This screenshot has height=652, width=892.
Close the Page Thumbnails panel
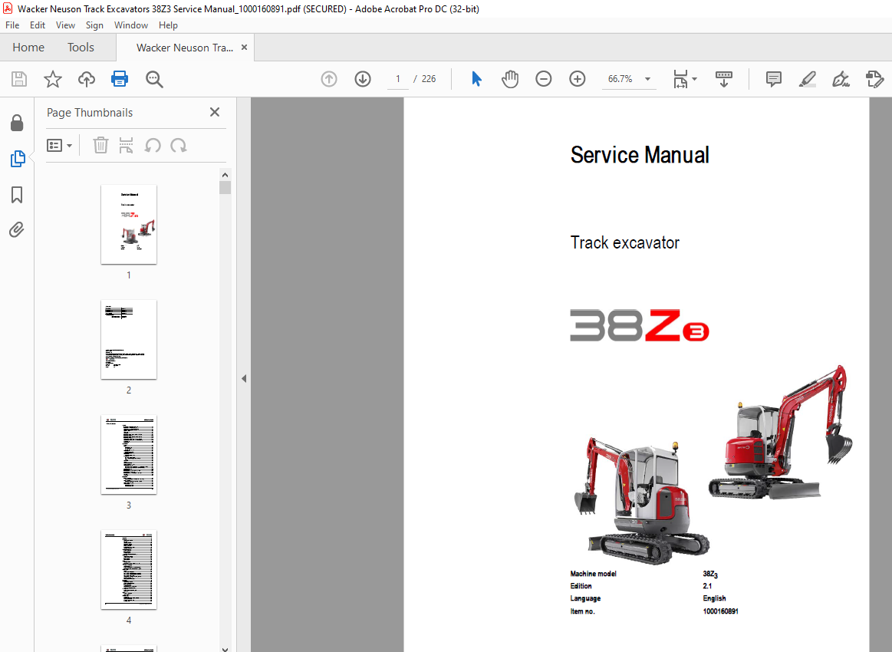[x=215, y=112]
